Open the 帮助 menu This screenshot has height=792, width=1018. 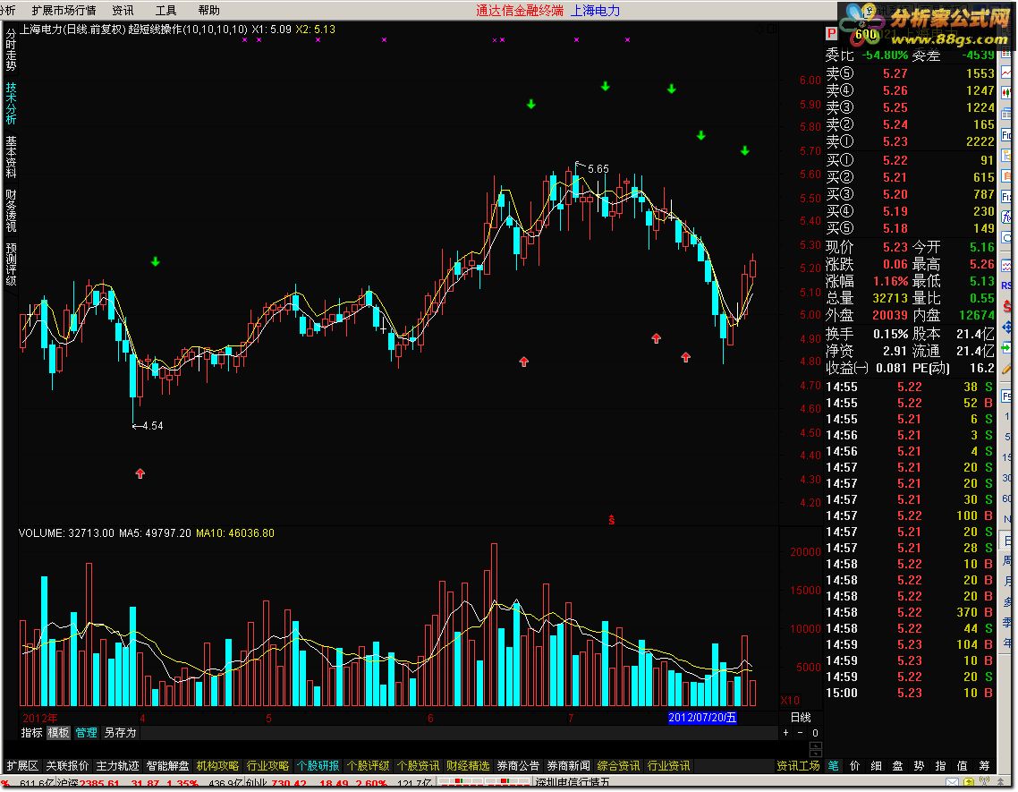[209, 11]
